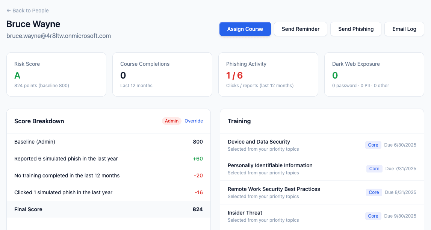Click 'No training completed in the last 12 months'
This screenshot has width=431, height=230.
(67, 176)
